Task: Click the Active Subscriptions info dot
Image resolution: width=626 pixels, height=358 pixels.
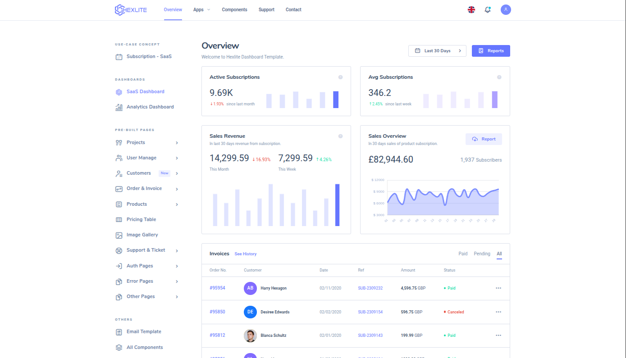Action: click(340, 77)
